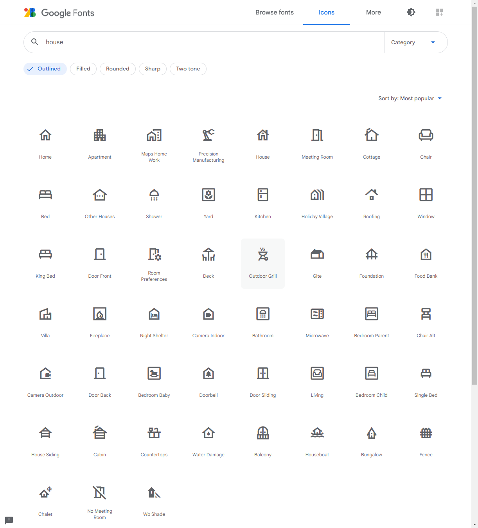Image resolution: width=478 pixels, height=528 pixels.
Task: Select the Two tone style chip
Action: pyautogui.click(x=188, y=69)
